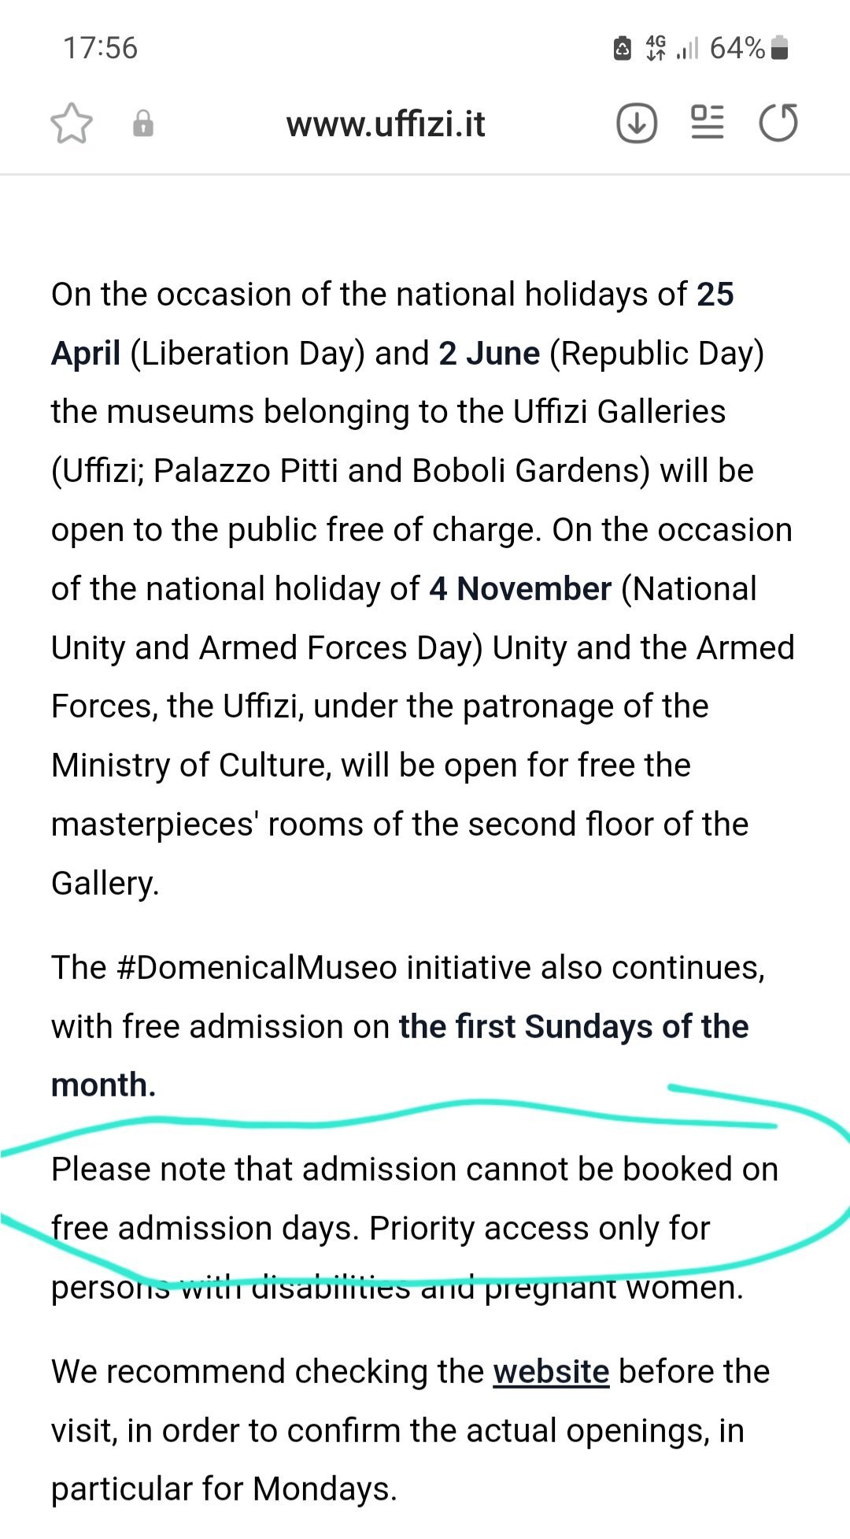Tap the bold "2 June" text
850x1539 pixels.
coord(489,354)
